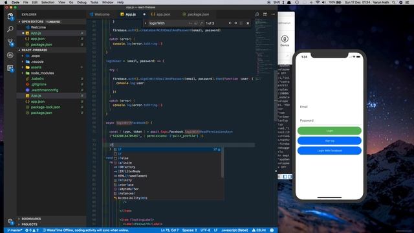
Task: Change indentation via Spaces: 2
Action: click(190, 230)
